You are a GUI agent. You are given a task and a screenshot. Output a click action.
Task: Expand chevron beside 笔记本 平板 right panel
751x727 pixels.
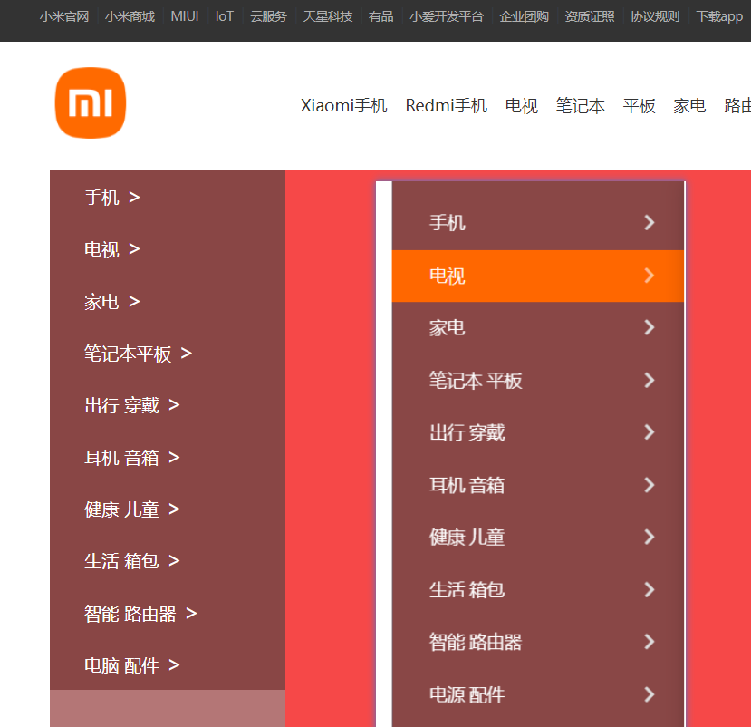[x=649, y=380]
